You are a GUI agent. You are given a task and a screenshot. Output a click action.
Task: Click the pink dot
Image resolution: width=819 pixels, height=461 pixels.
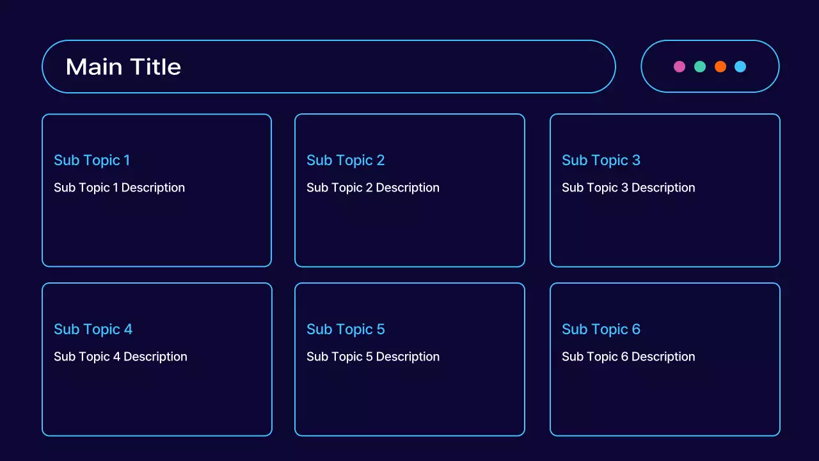[x=680, y=67]
